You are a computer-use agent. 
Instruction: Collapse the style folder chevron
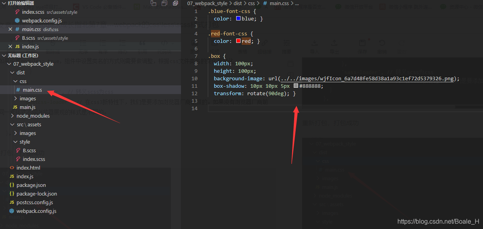[x=15, y=142]
